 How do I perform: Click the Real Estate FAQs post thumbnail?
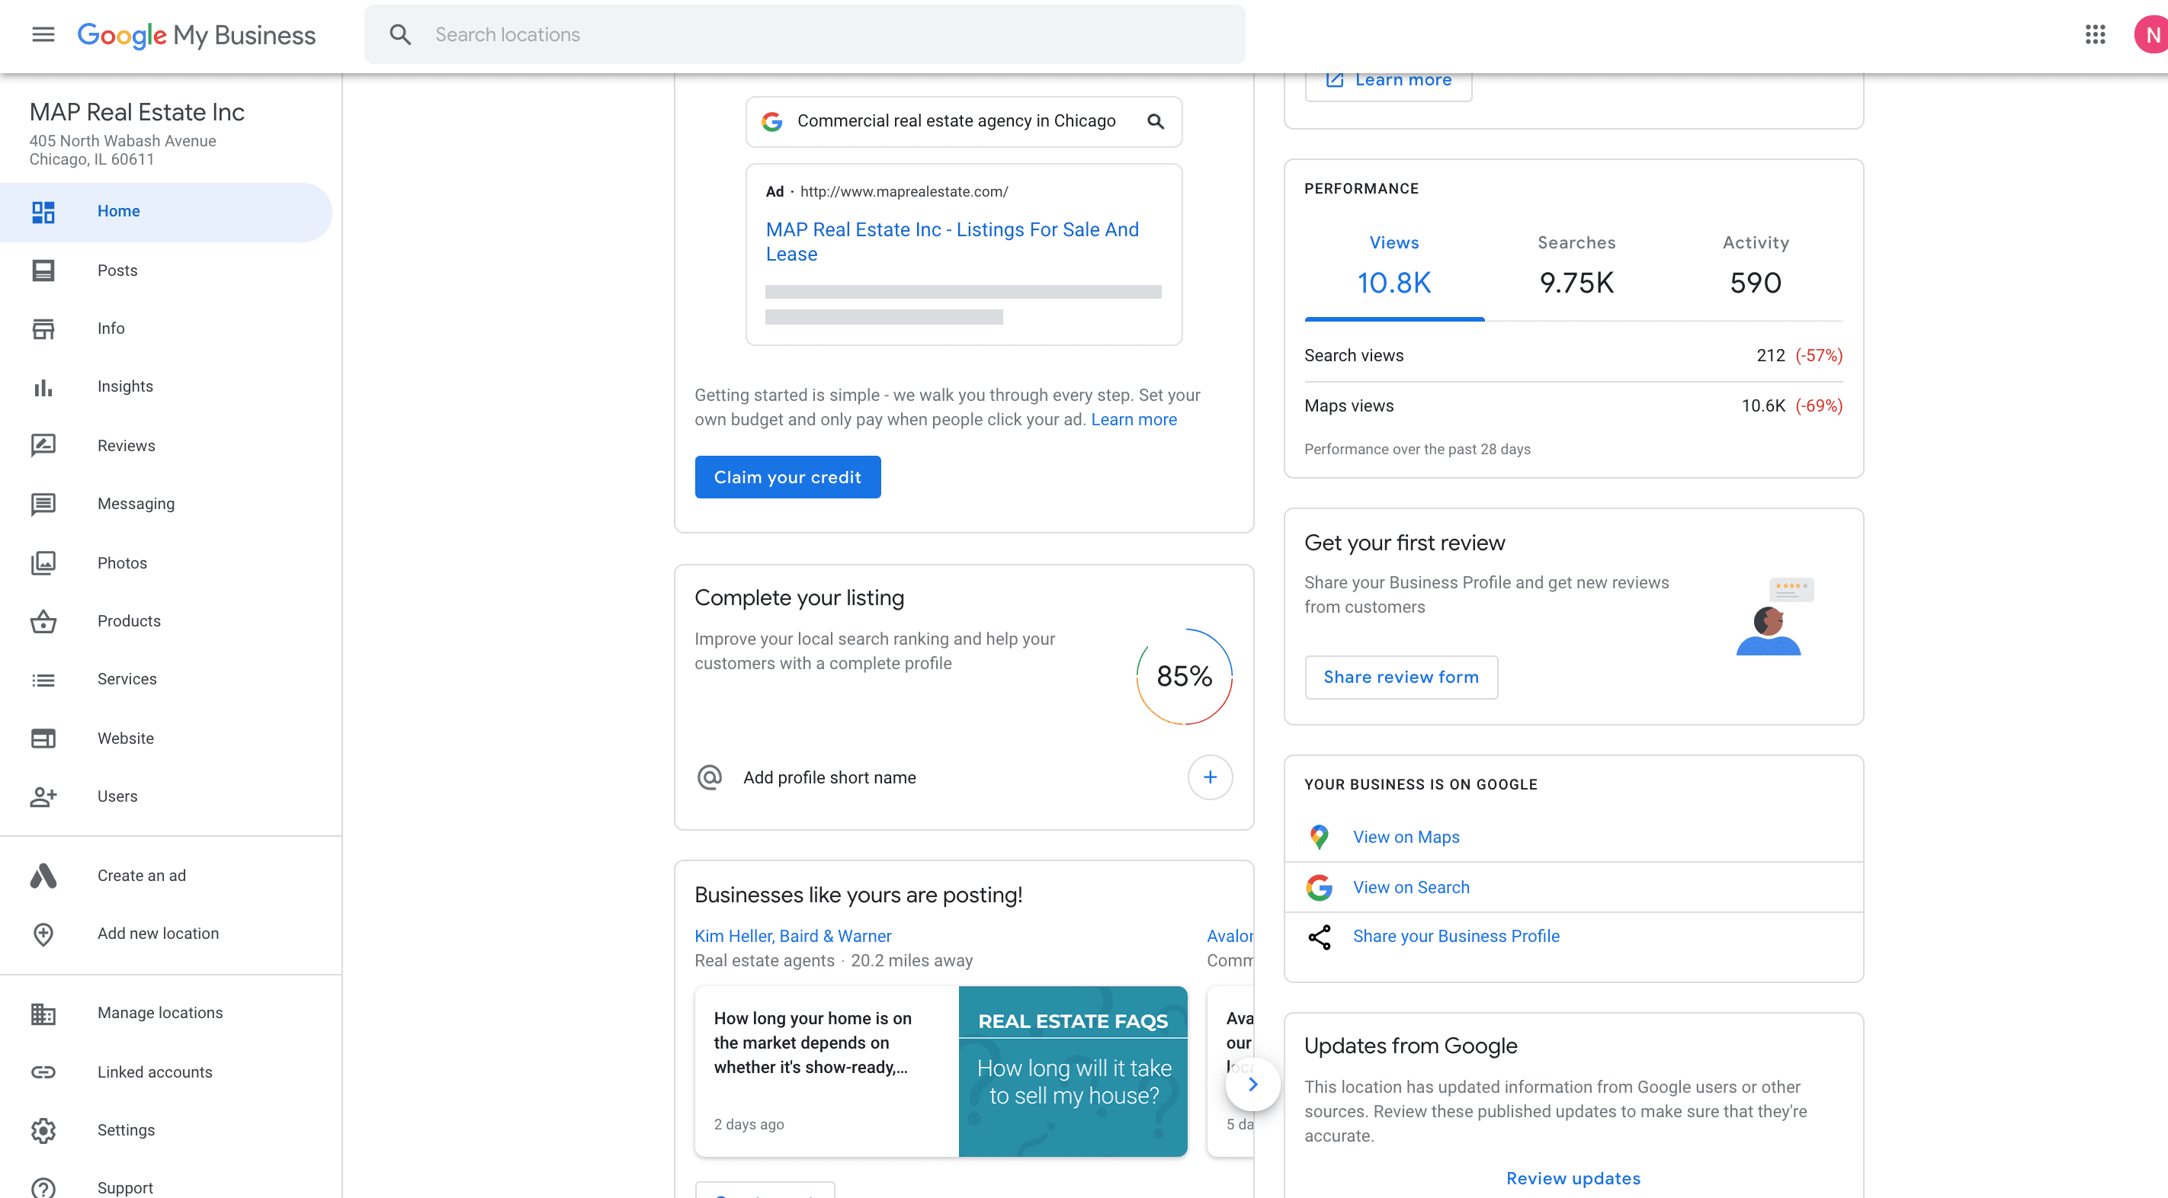tap(1073, 1071)
